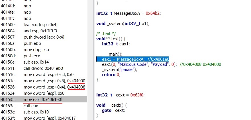Click the ___main() call in decompiler

tap(112, 54)
